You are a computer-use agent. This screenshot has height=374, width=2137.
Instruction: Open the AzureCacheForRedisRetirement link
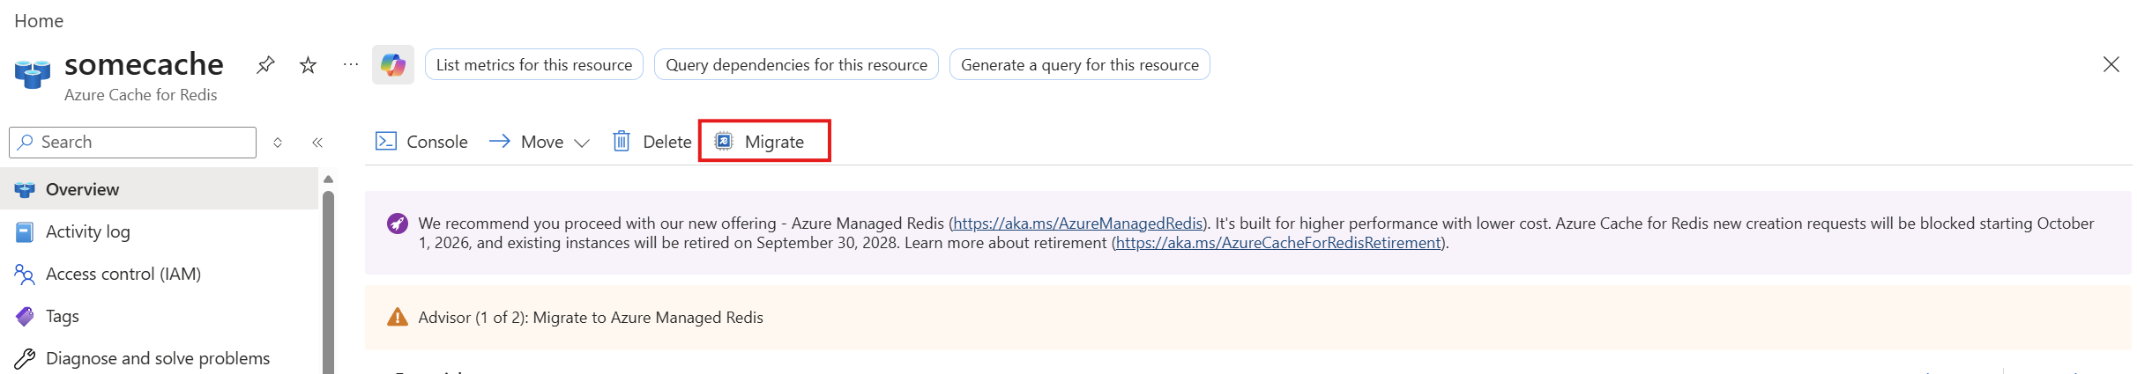pyautogui.click(x=1278, y=243)
